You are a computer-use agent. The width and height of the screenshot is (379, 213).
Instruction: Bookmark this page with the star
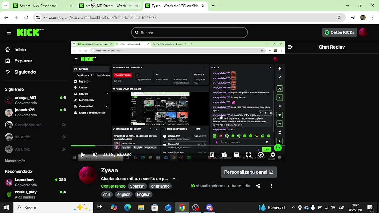[339, 17]
